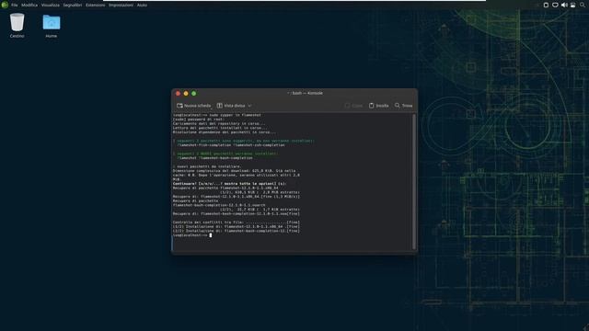Click Nuova scheda in Konsole toolbar
The image size is (589, 331).
[x=194, y=106]
